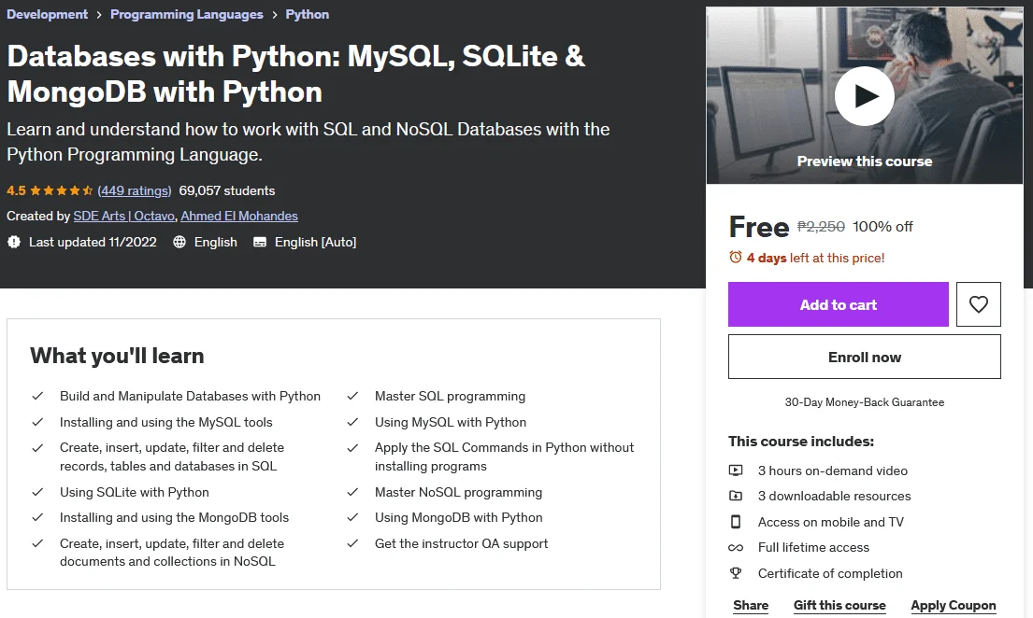Click '3 downloadable resources' text

tap(834, 496)
